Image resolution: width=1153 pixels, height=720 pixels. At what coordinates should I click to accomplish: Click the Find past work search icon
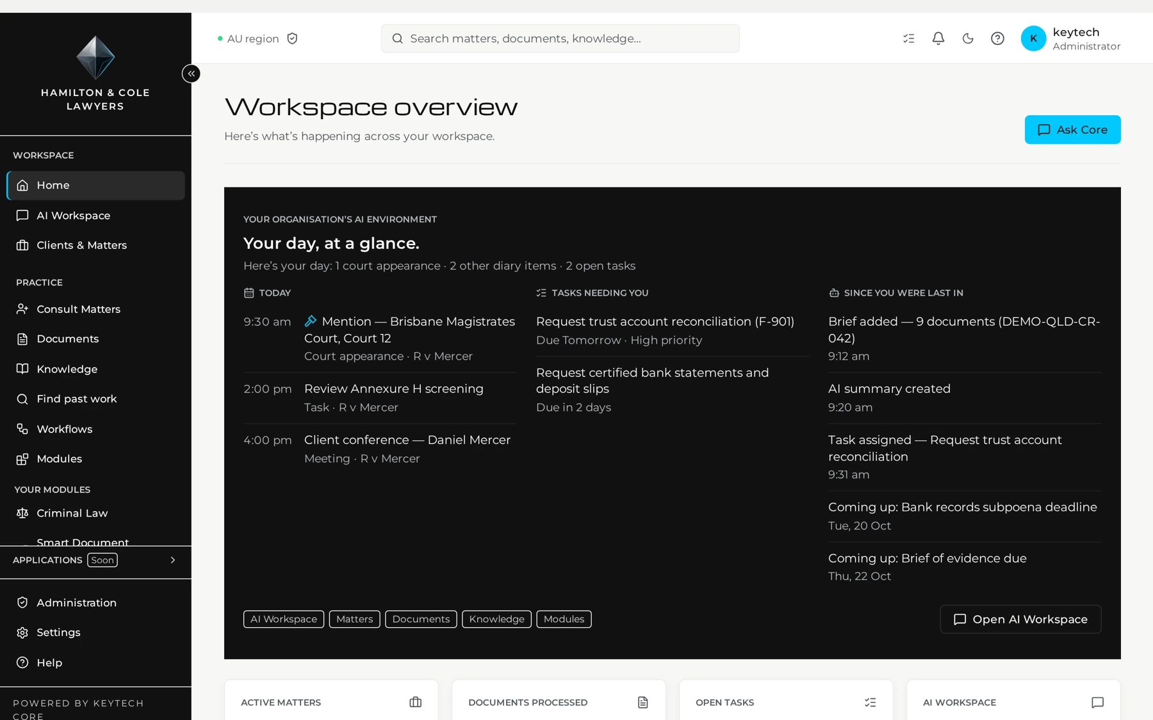pyautogui.click(x=22, y=399)
